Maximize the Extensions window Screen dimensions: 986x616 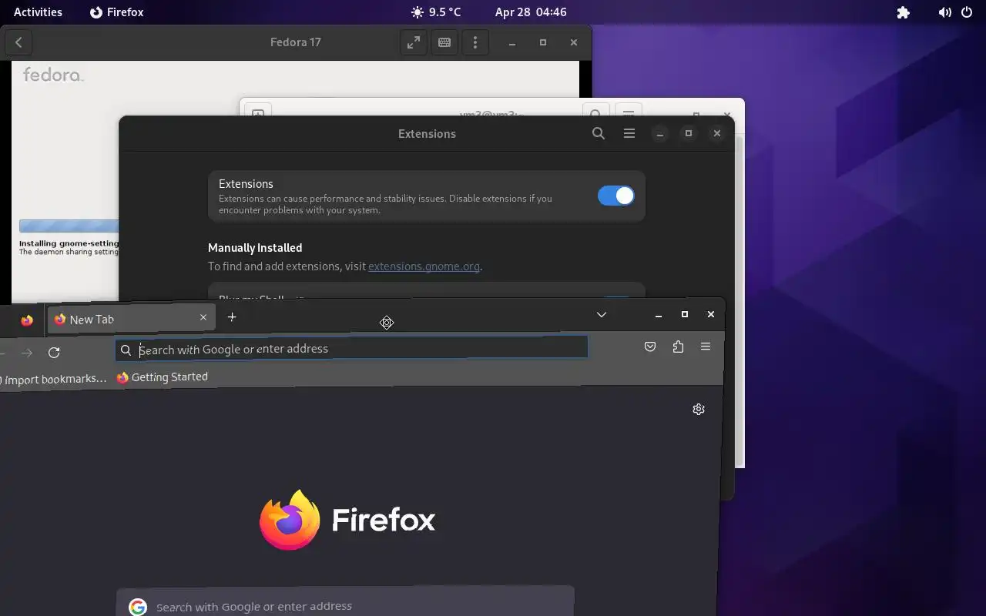(689, 133)
